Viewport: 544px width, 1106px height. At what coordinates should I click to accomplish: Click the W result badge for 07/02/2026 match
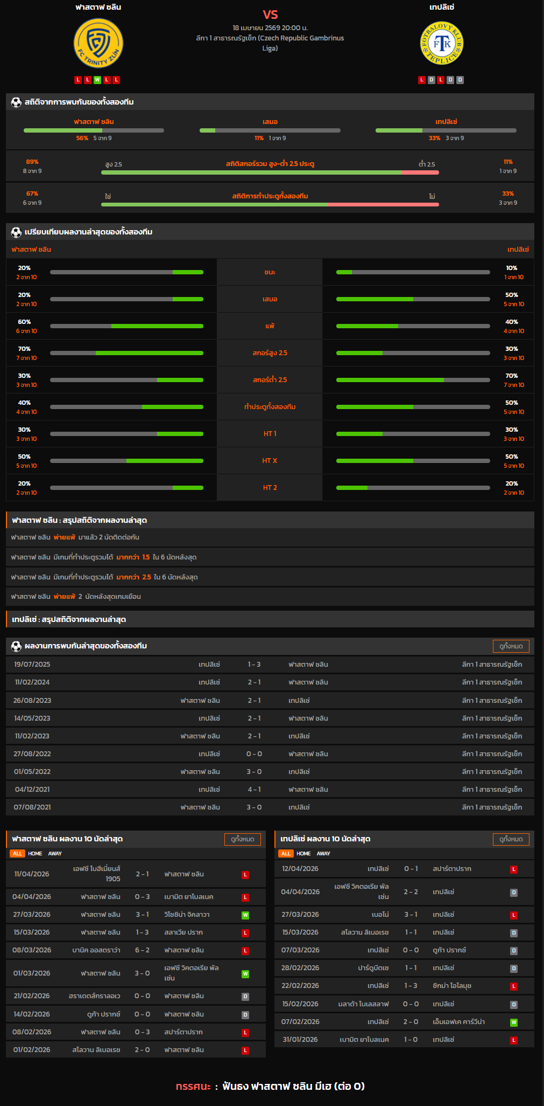[x=514, y=1022]
